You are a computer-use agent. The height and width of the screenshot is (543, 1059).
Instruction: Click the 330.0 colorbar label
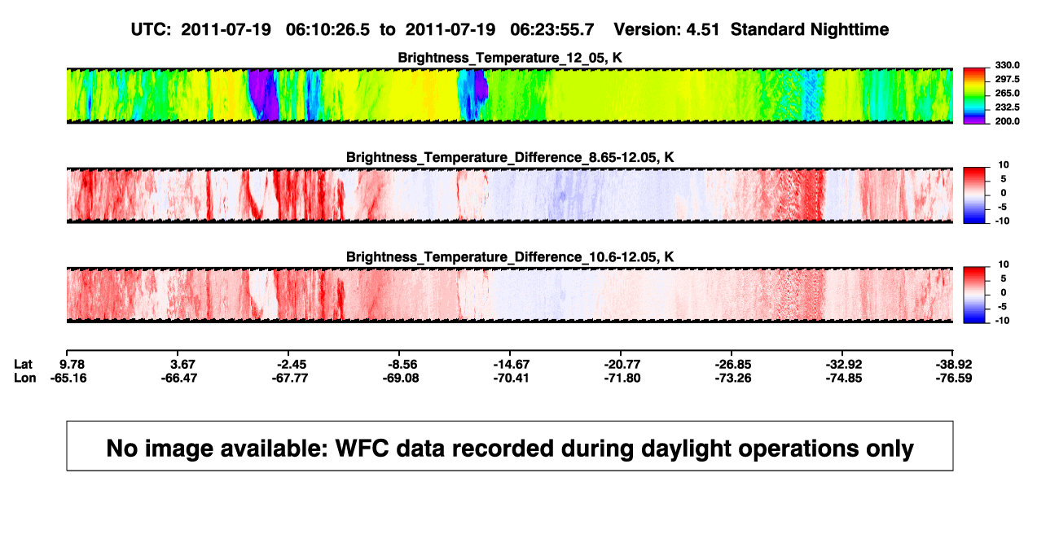[x=1007, y=65]
